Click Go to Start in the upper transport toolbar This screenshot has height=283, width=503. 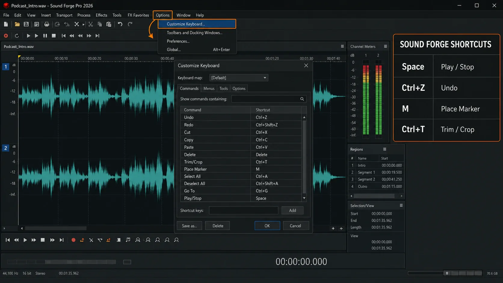63,36
